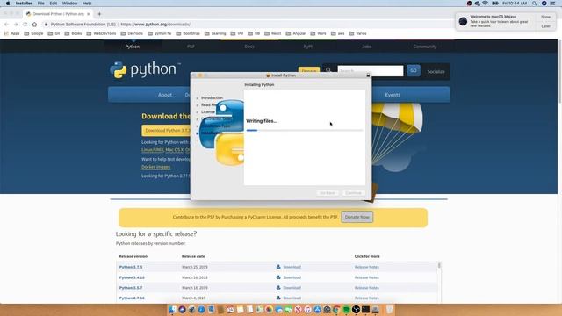Click the releases table scrollbar

(x=439, y=266)
